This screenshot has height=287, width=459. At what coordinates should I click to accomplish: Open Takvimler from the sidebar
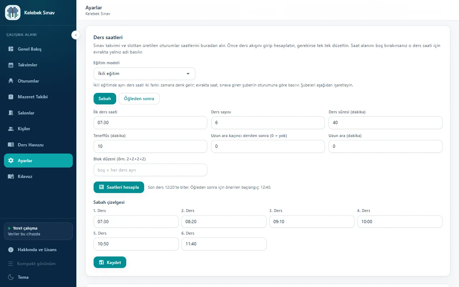point(38,65)
